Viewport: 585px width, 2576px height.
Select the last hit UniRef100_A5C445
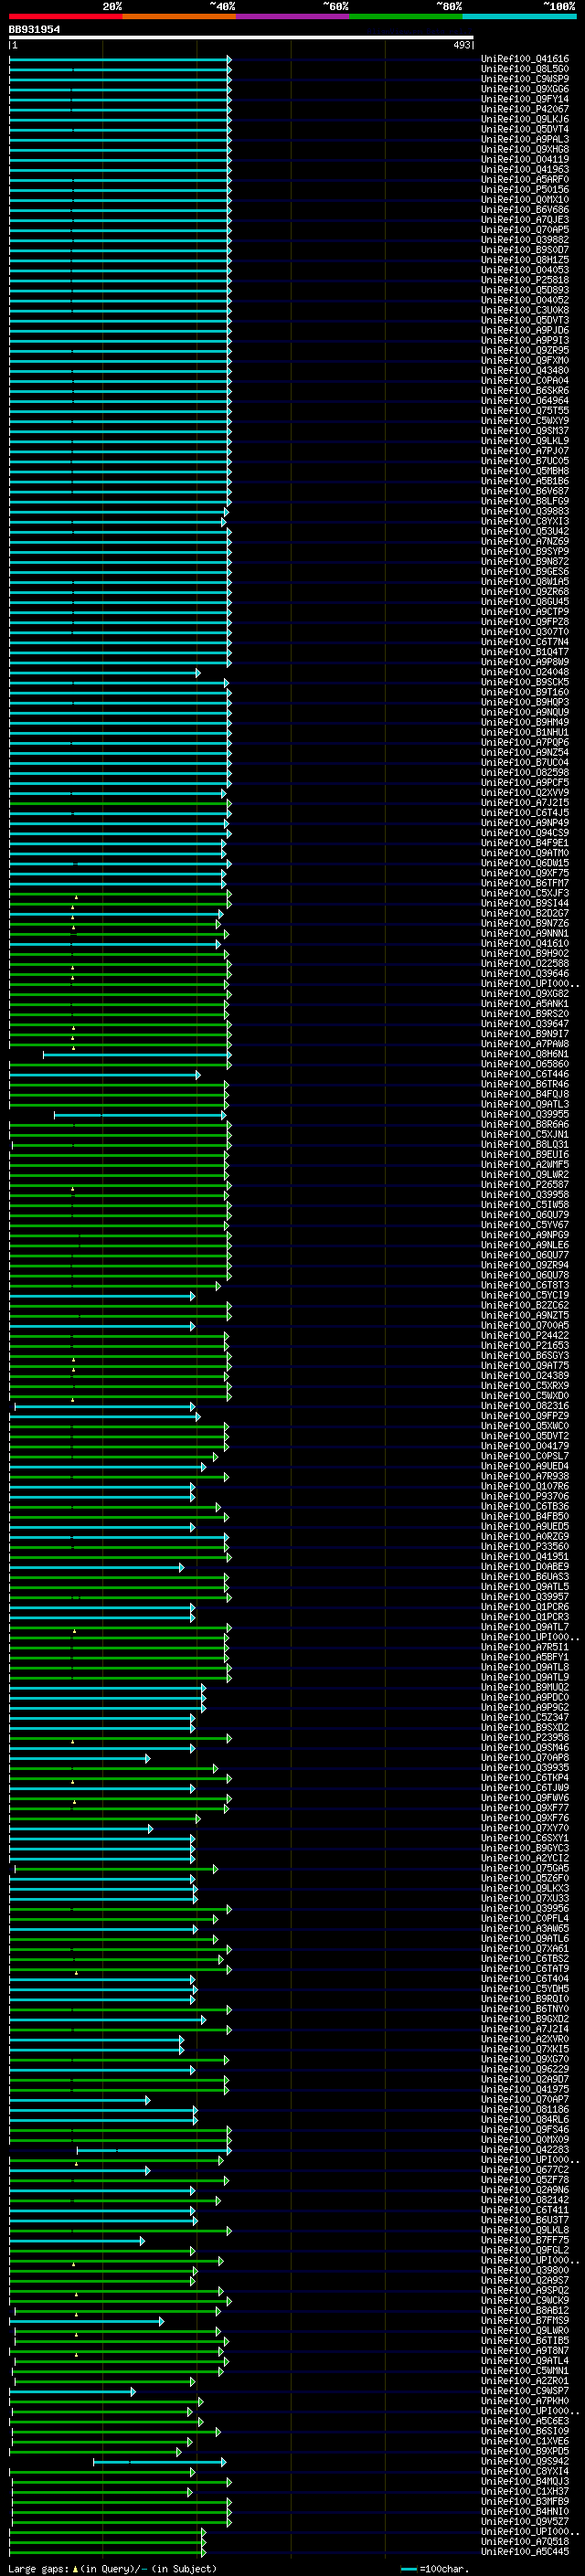click(x=525, y=2551)
